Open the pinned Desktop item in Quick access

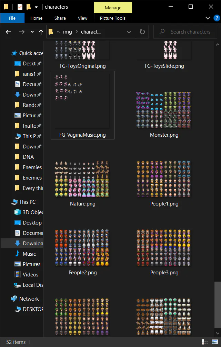[x=28, y=64]
